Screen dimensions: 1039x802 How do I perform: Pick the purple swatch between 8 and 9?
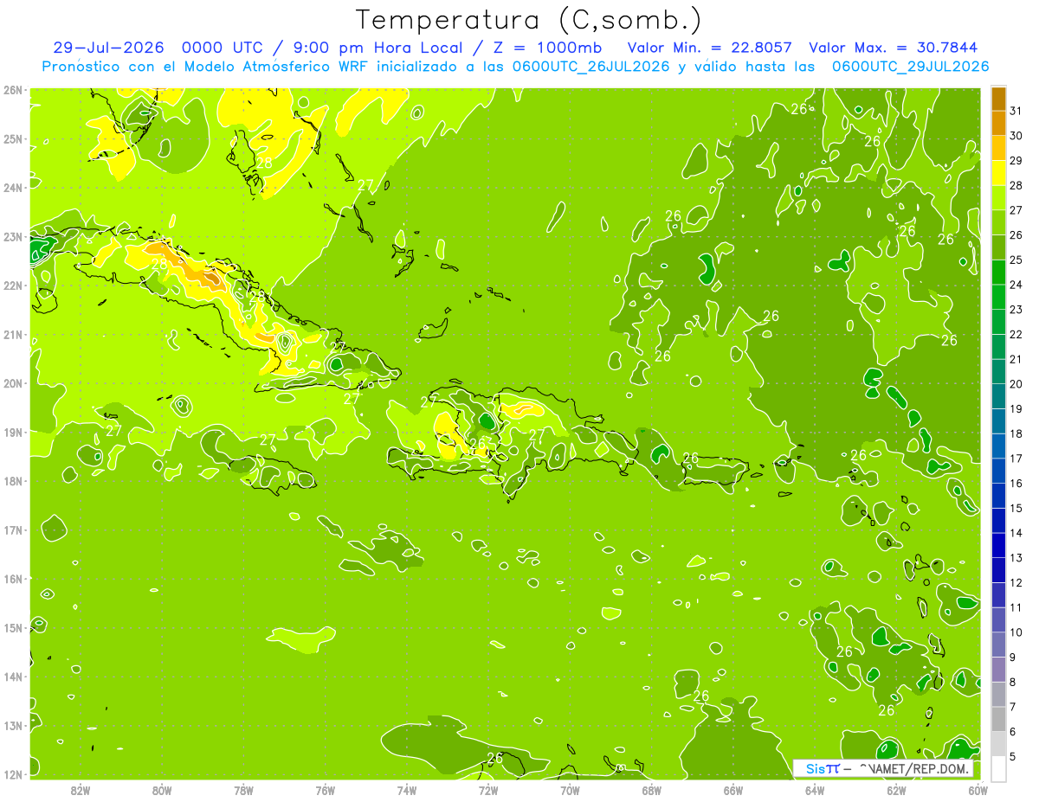click(x=998, y=669)
